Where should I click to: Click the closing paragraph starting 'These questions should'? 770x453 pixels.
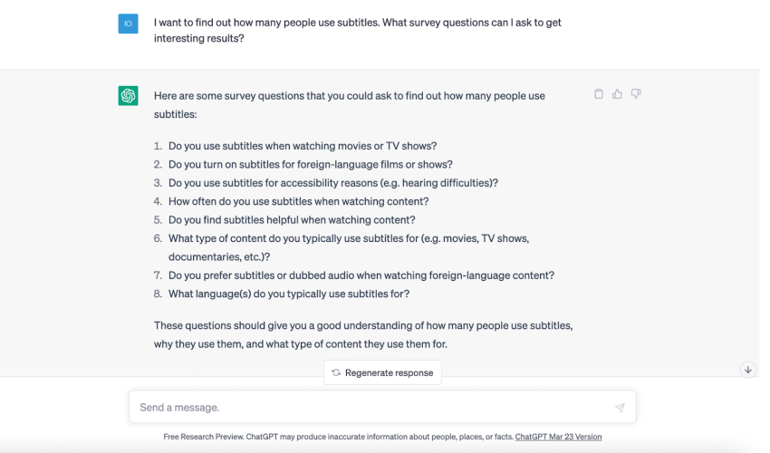[x=363, y=334]
